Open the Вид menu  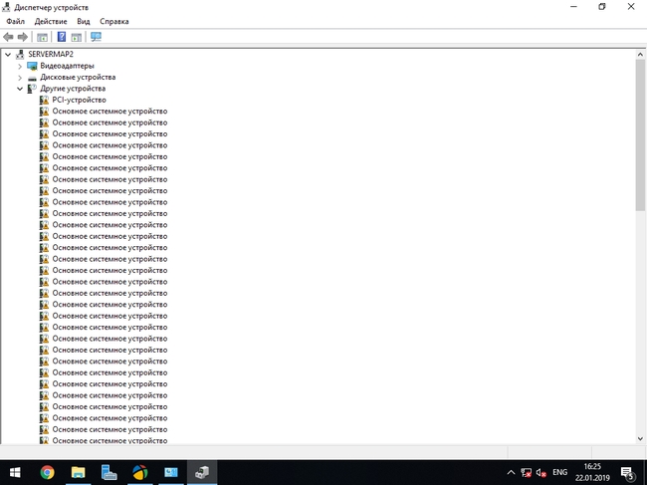click(x=84, y=22)
